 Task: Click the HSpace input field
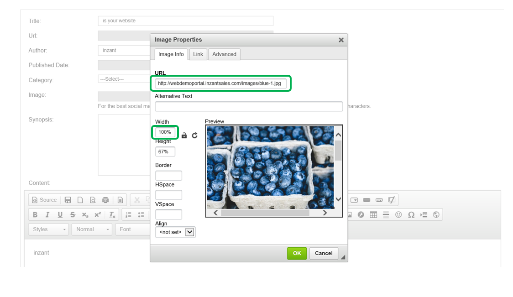tap(168, 195)
